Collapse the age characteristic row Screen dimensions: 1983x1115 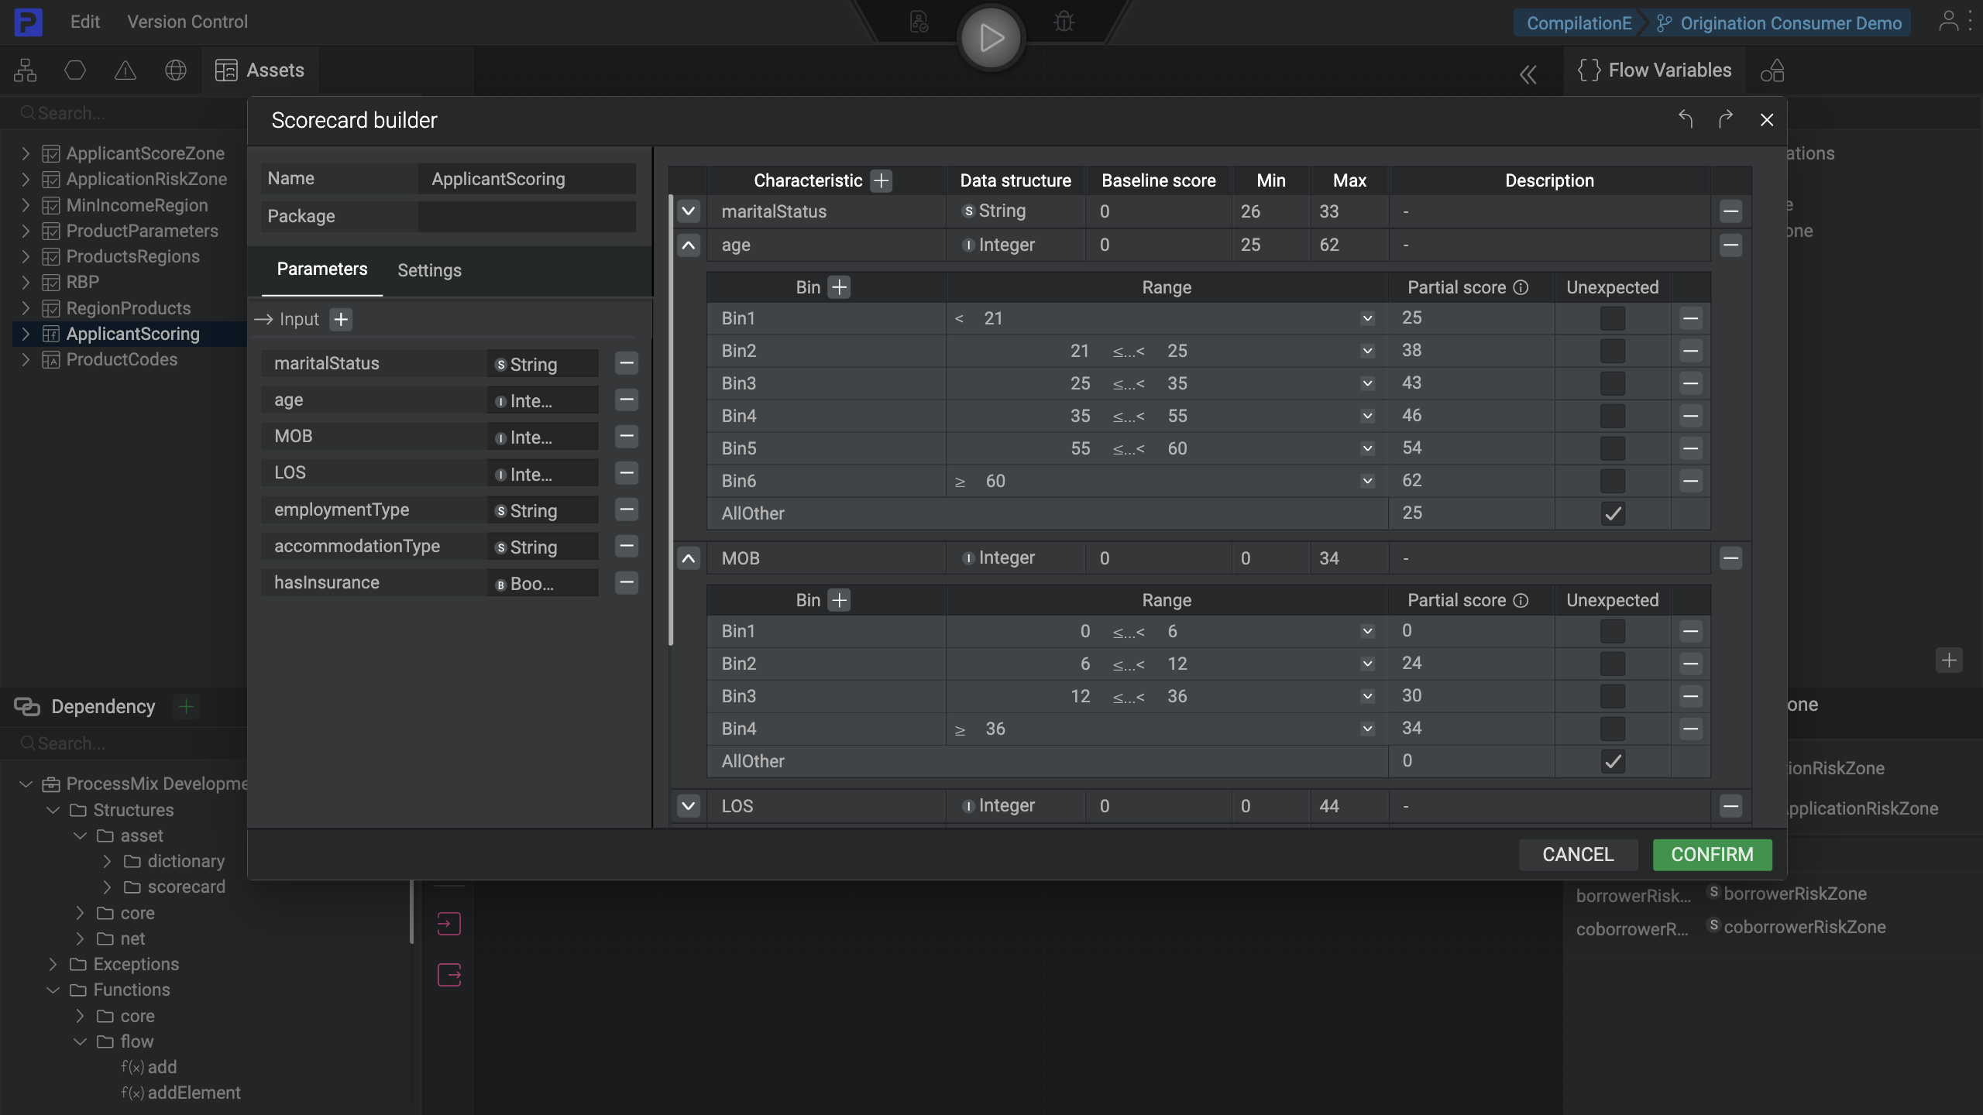tap(688, 245)
